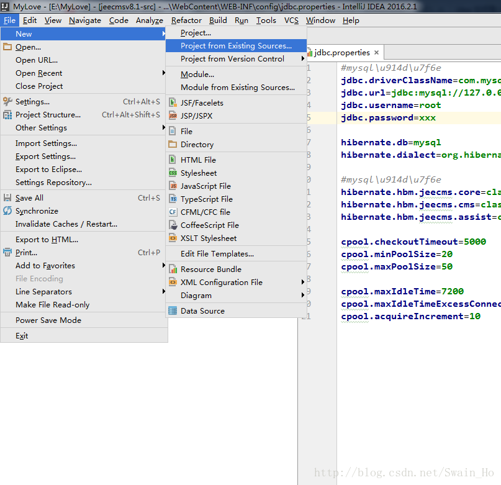Choose Edit File Templates...

pos(236,254)
